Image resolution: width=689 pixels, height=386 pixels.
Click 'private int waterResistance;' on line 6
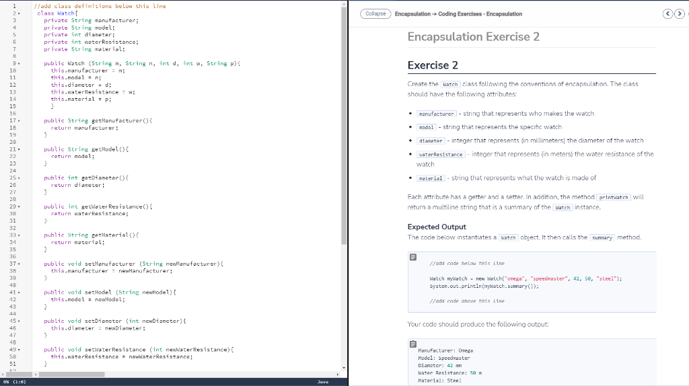(91, 42)
